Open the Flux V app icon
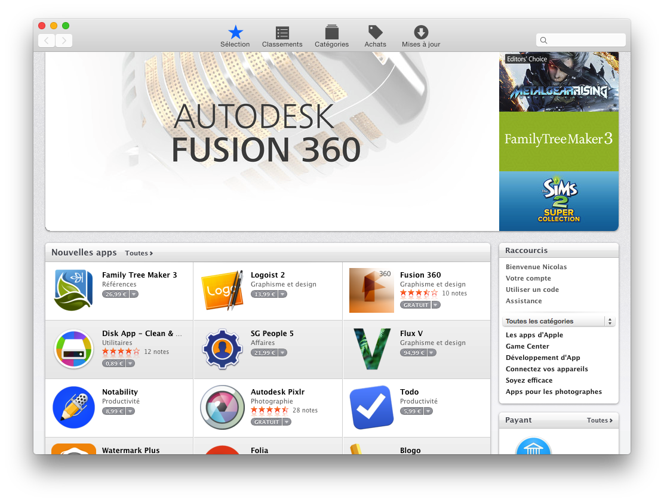The height and width of the screenshot is (502, 664). (x=372, y=349)
